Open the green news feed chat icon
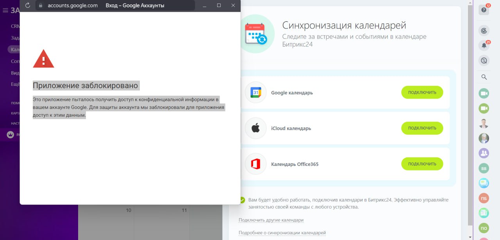 pos(484,213)
